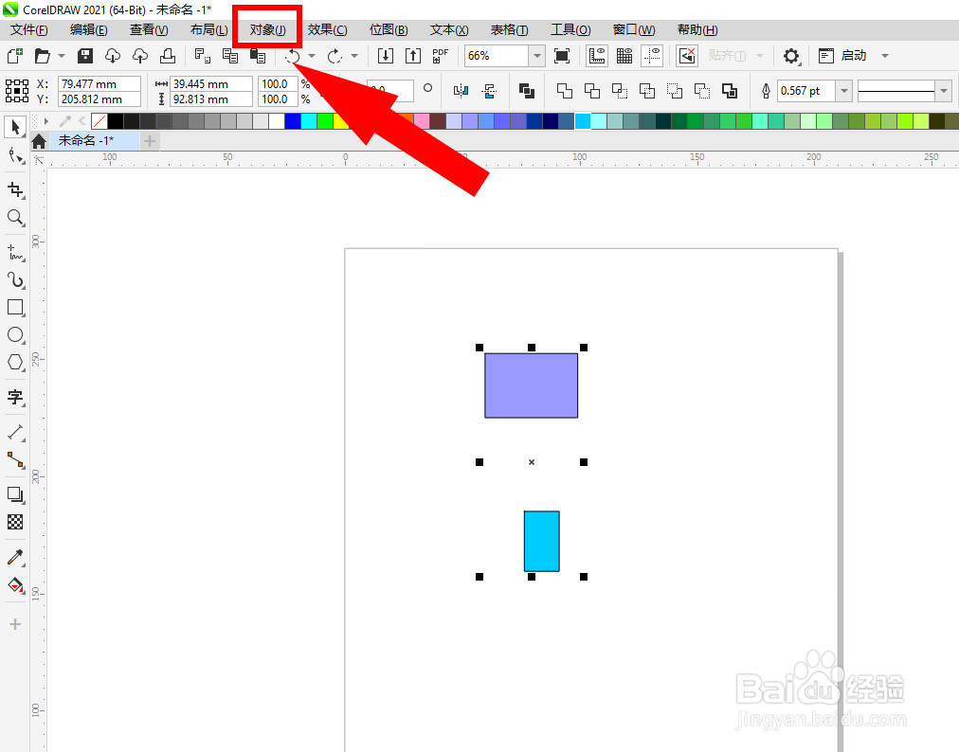Choose the Crop tool

point(14,190)
